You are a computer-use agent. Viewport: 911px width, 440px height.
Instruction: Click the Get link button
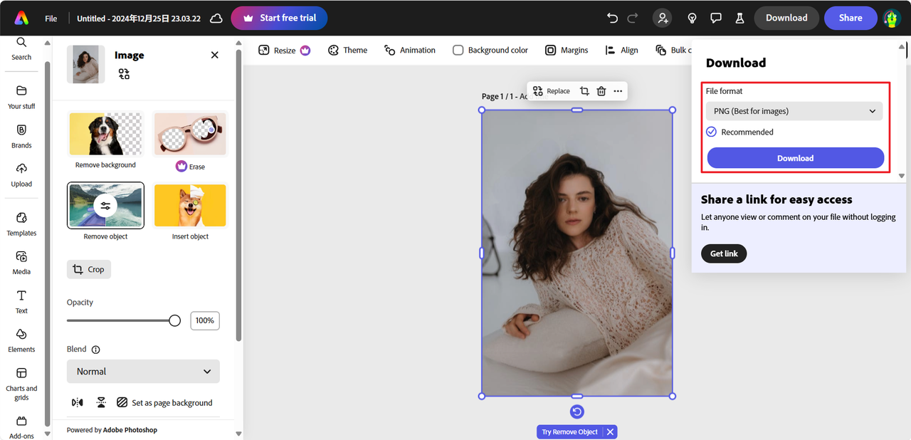[x=724, y=253]
